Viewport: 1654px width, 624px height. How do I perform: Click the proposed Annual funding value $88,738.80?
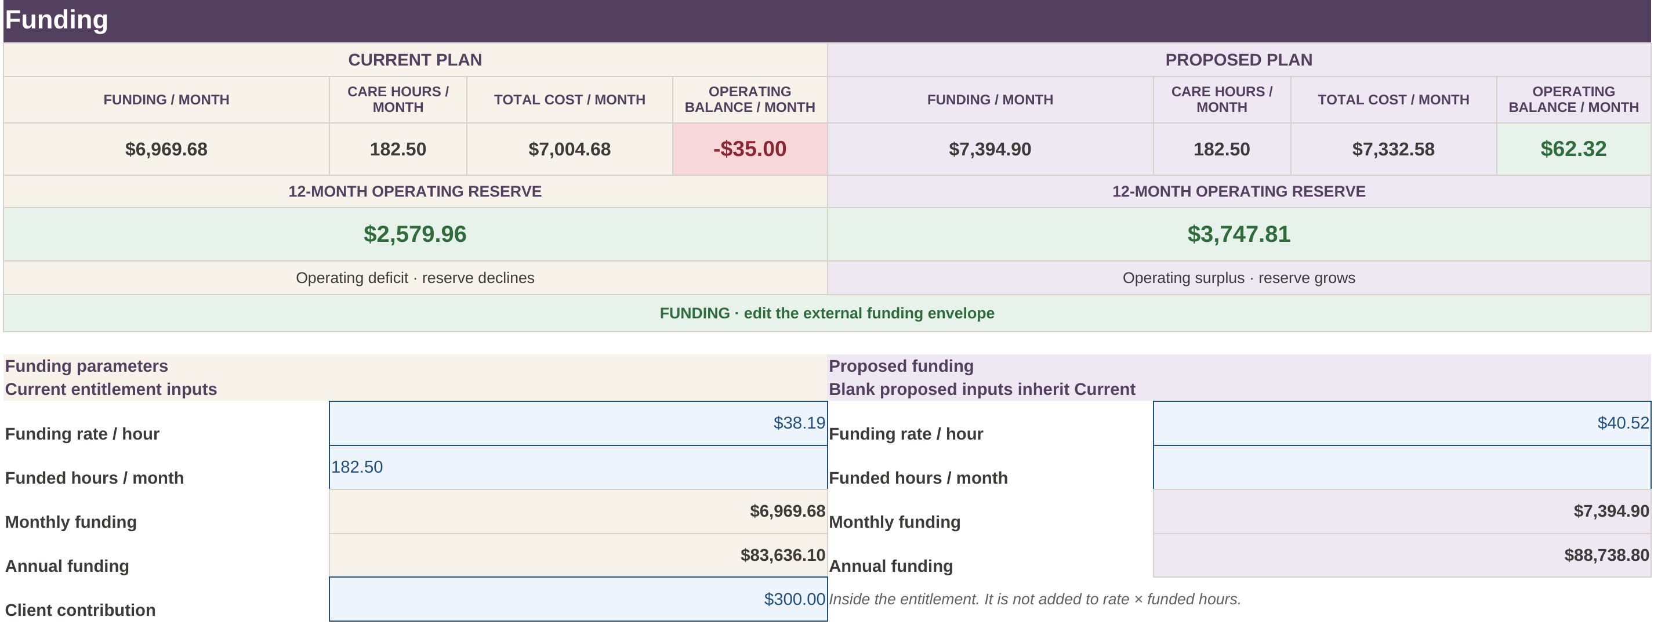[1402, 556]
